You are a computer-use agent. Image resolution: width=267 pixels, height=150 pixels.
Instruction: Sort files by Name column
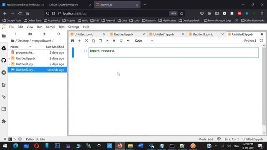coord(21,47)
